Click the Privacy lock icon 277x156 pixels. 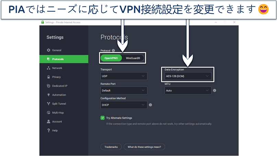click(x=48, y=77)
